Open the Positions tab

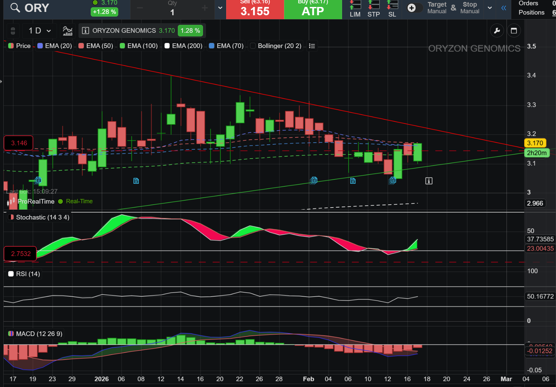point(531,13)
